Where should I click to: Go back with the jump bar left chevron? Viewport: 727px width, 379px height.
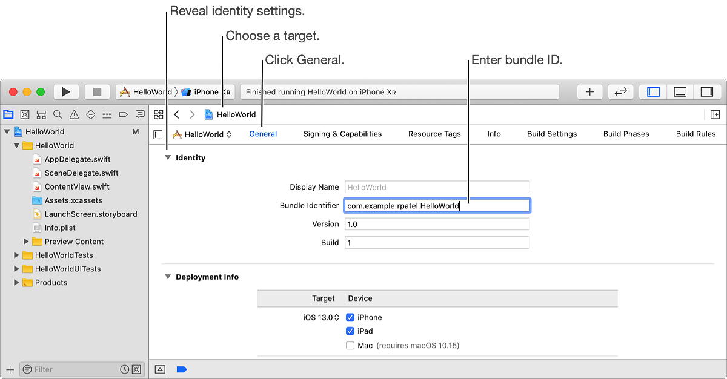pos(176,114)
